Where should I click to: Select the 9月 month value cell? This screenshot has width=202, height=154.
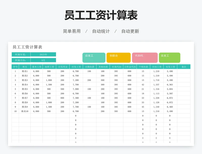(x=43, y=60)
